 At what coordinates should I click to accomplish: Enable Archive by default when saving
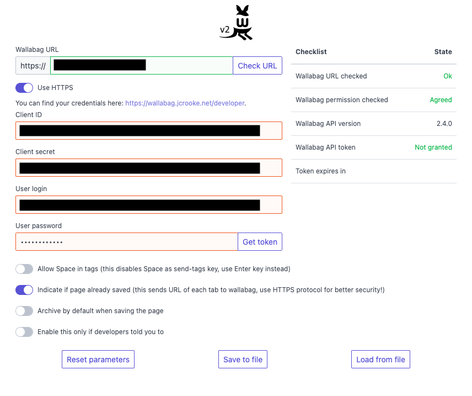[x=24, y=310]
